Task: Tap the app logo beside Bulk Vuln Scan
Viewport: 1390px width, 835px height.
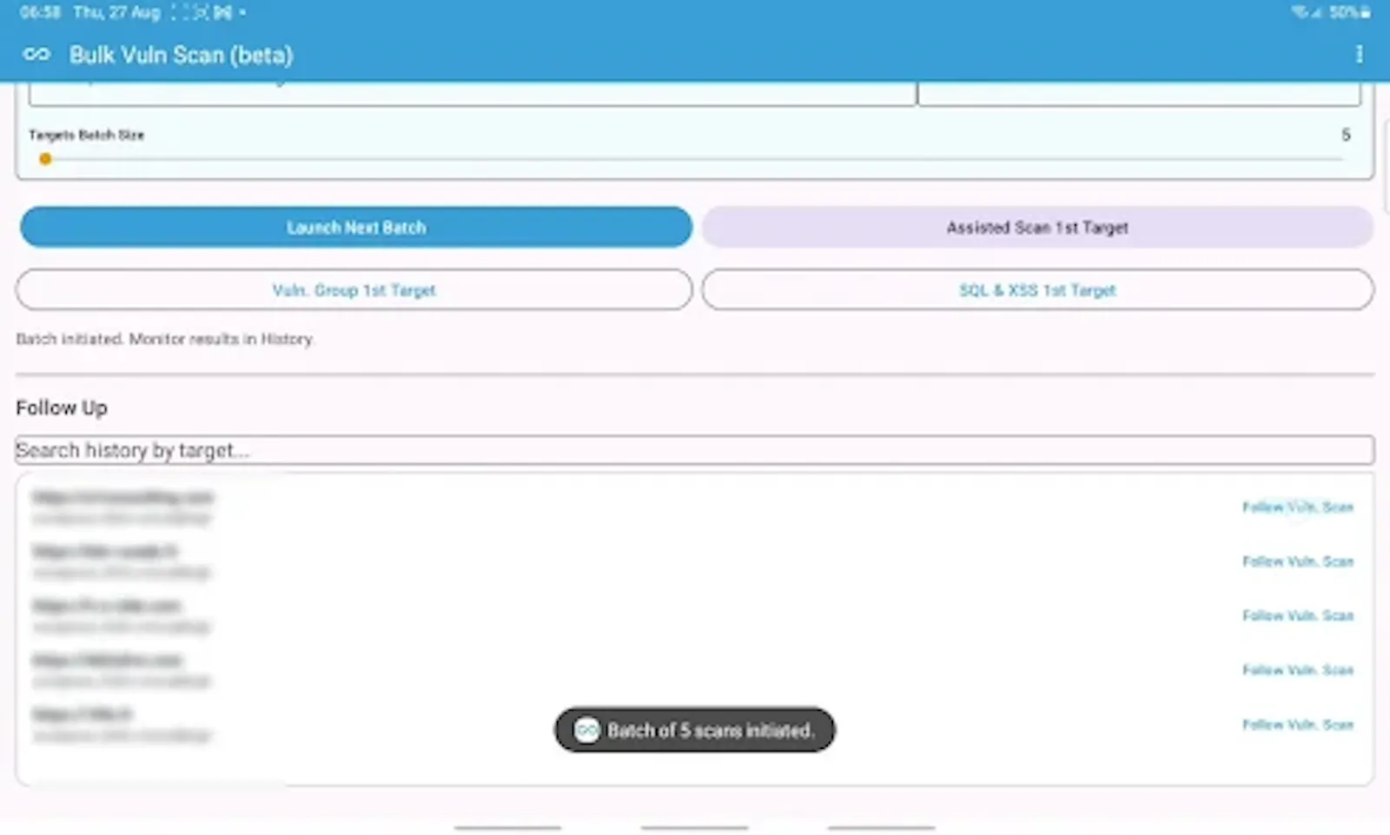Action: coord(36,55)
